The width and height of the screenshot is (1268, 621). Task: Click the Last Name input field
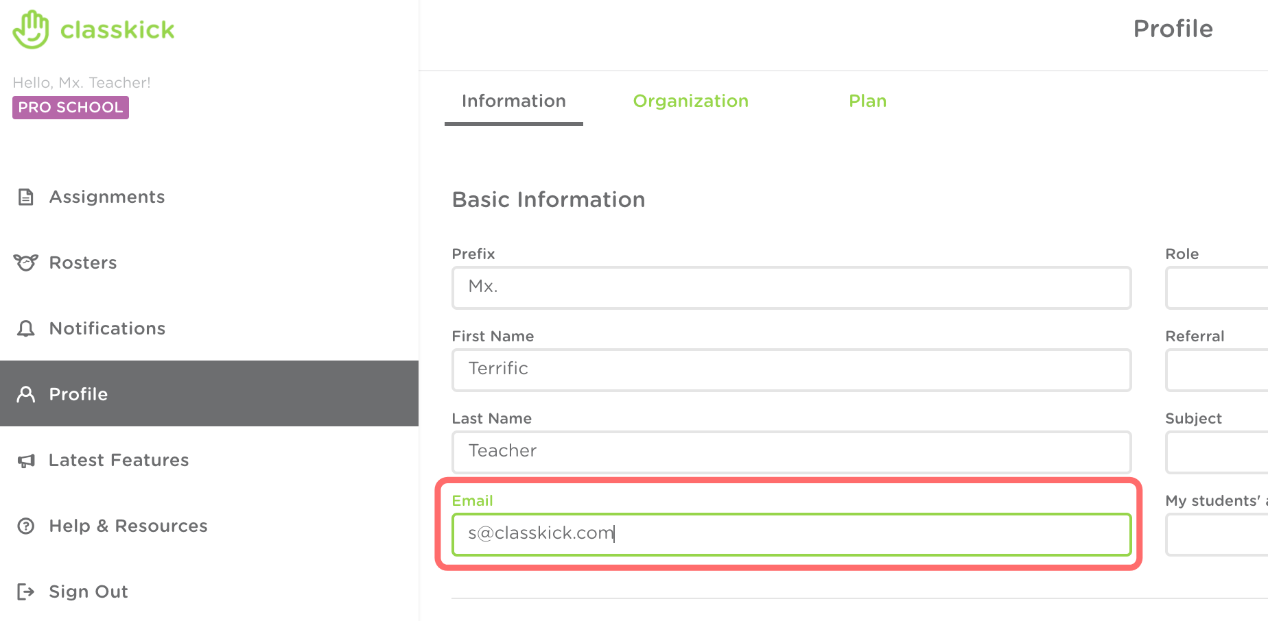791,452
